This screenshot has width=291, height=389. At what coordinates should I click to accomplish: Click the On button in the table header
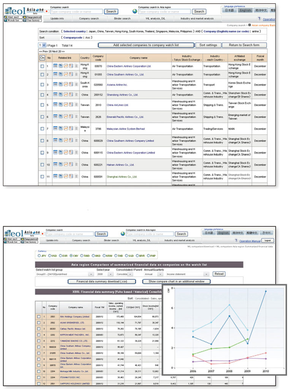click(x=42, y=58)
